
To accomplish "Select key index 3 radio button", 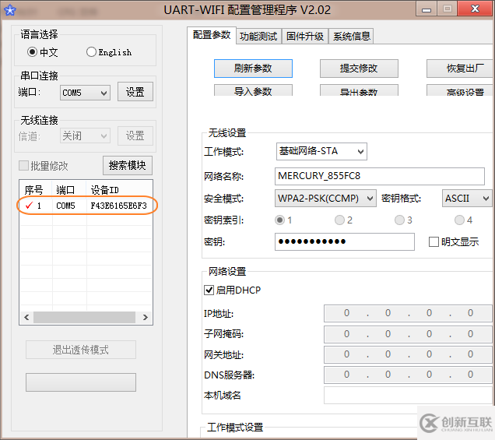I will [400, 220].
